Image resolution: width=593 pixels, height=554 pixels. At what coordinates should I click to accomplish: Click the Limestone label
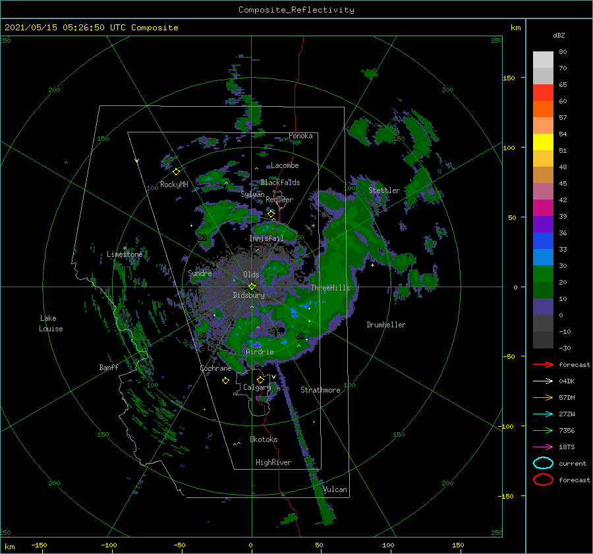[x=125, y=254]
